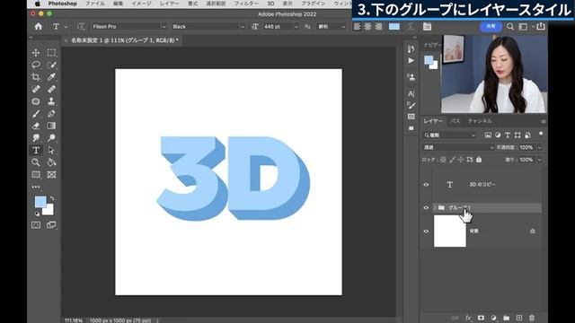This screenshot has height=323, width=575.
Task: Open the Edit Toolbar three-dots button
Action: pos(36,187)
